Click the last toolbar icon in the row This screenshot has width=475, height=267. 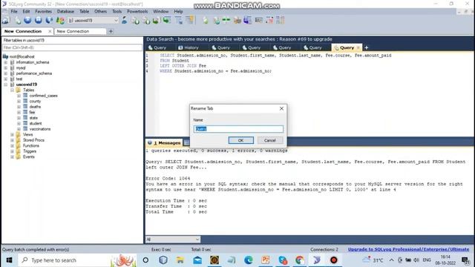[281, 20]
